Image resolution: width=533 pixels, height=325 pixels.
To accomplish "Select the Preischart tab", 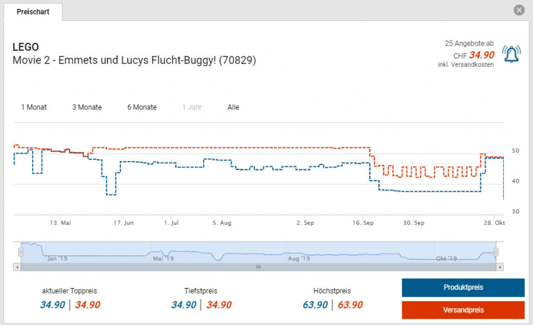I will (33, 11).
